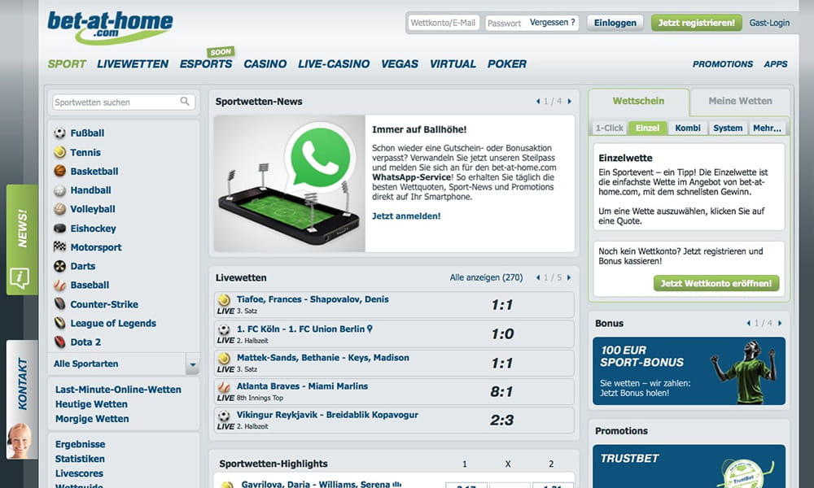This screenshot has height=488, width=814.
Task: Click the Darts board icon
Action: (59, 266)
